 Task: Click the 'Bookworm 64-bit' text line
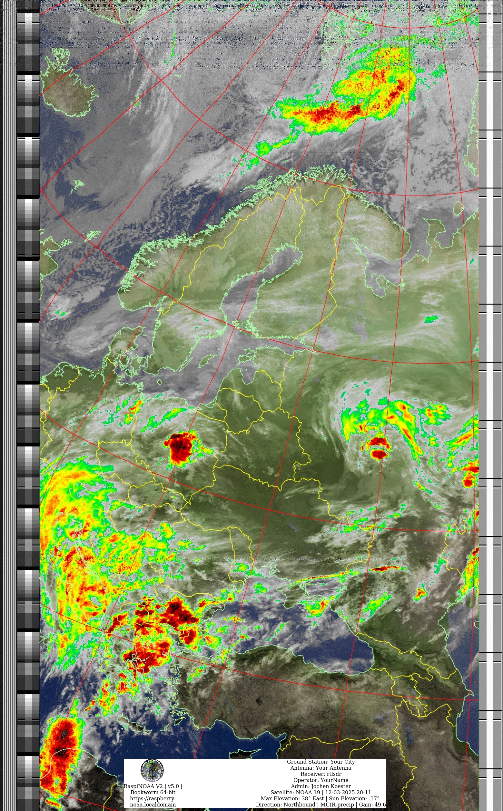click(x=153, y=792)
